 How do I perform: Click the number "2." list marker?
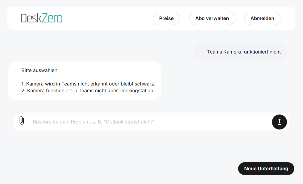[x=24, y=90]
